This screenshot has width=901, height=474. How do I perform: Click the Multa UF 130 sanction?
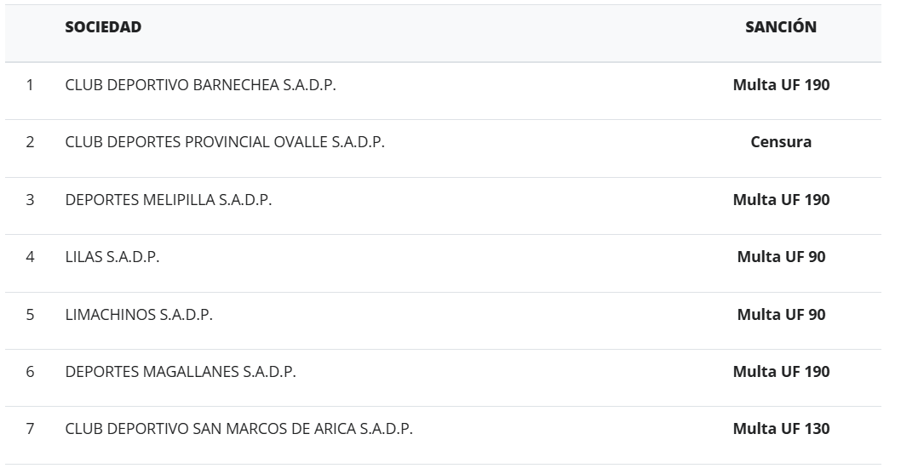[781, 429]
